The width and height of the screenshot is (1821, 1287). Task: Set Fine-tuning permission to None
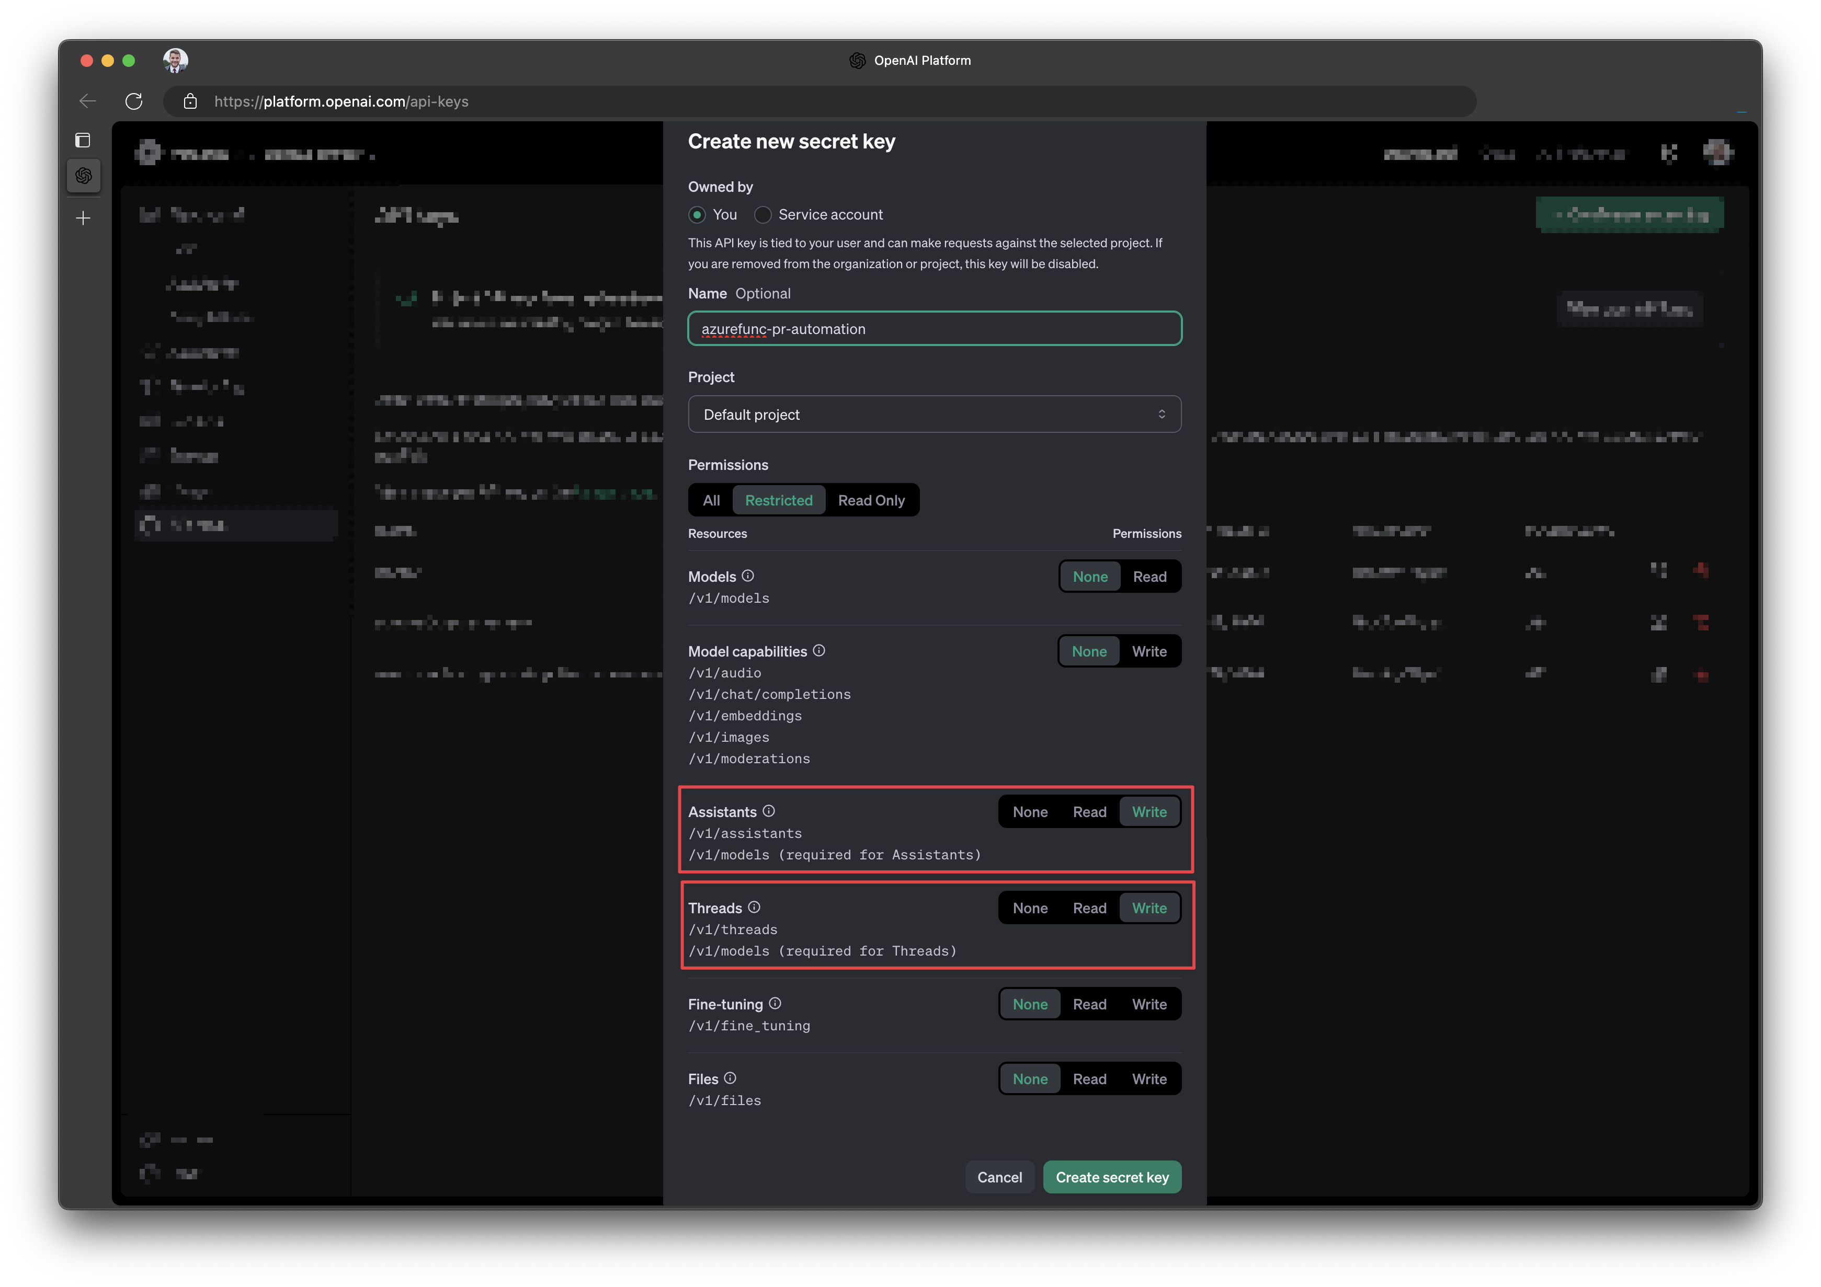point(1029,1004)
